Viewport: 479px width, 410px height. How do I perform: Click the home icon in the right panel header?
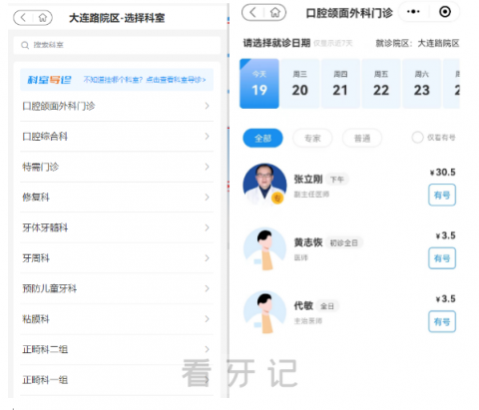pos(275,13)
